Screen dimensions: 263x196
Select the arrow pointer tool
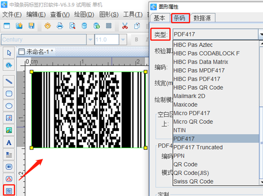click(x=9, y=53)
